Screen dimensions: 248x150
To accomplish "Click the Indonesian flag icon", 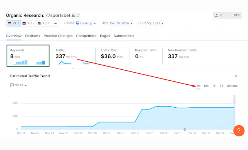I will point(9,23).
